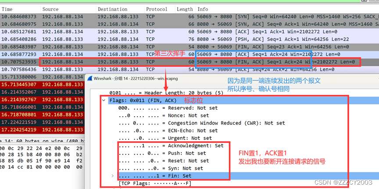Select the Congestion Window Reduced (CWR) line
379x189 pixels.
(201, 123)
